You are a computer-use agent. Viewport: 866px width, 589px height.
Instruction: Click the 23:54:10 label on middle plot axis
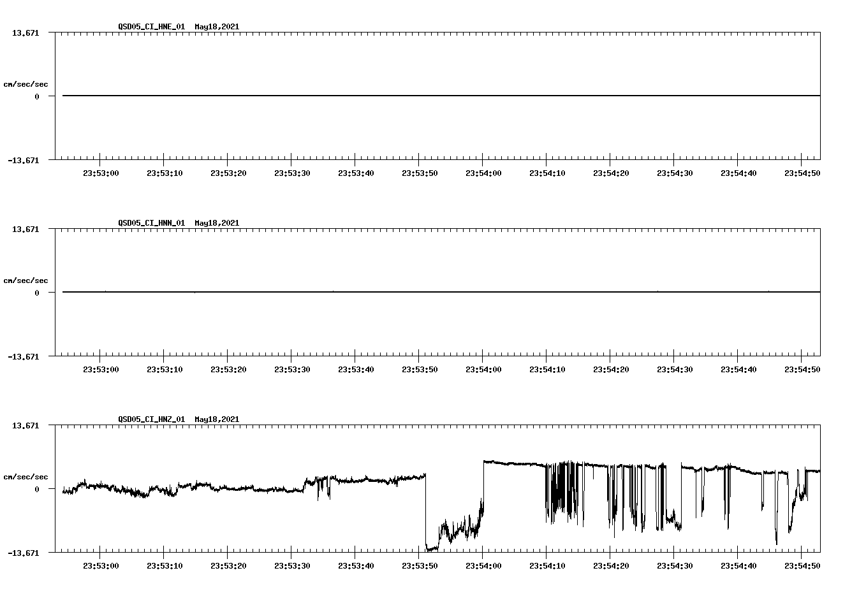(x=547, y=368)
